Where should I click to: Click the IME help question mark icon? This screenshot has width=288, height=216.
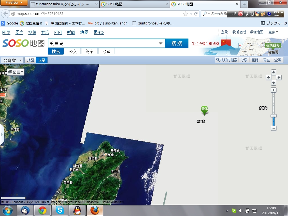(x=269, y=14)
